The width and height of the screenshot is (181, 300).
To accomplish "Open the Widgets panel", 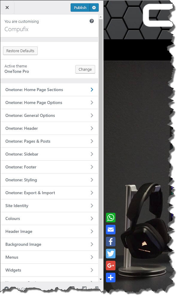I will [x=49, y=270].
